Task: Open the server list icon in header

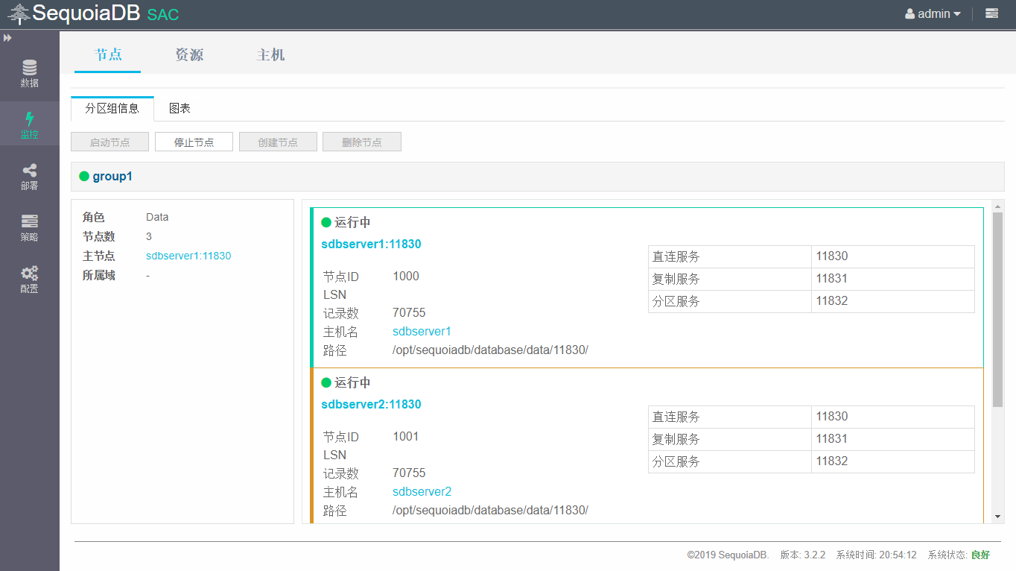Action: tap(991, 13)
